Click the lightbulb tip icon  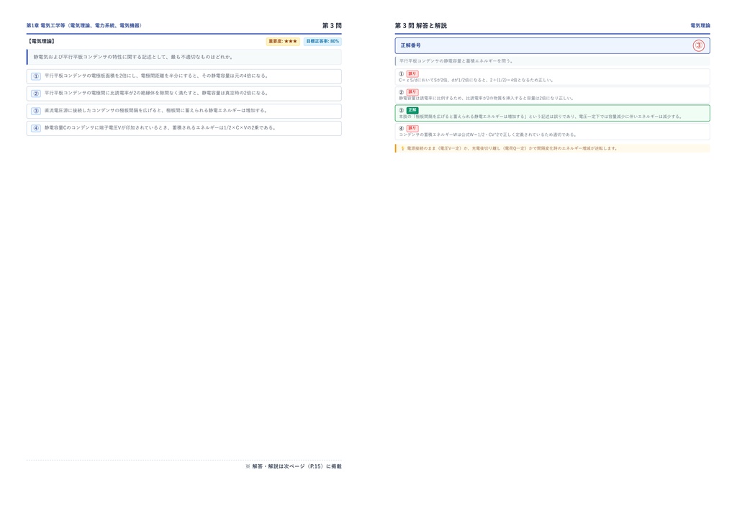tap(402, 148)
